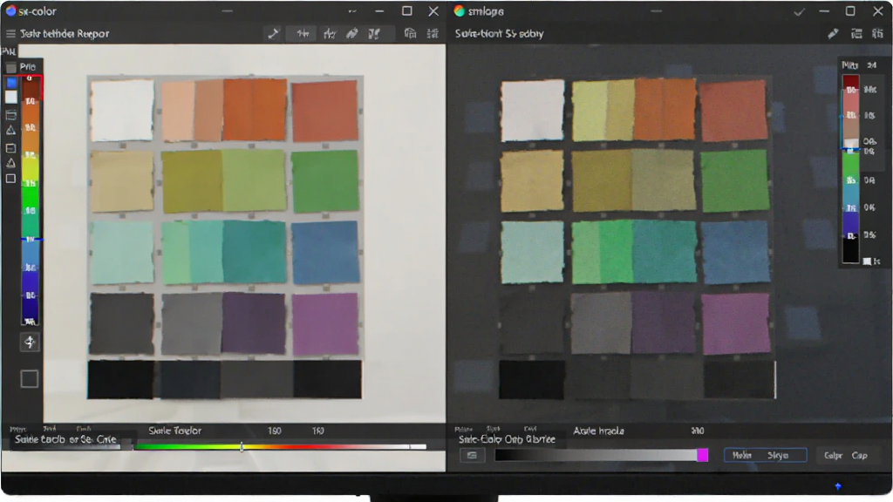Screen dimensions: 893x502
Task: Click the vertical hue scale in sx-color sidebar
Action: [31, 200]
